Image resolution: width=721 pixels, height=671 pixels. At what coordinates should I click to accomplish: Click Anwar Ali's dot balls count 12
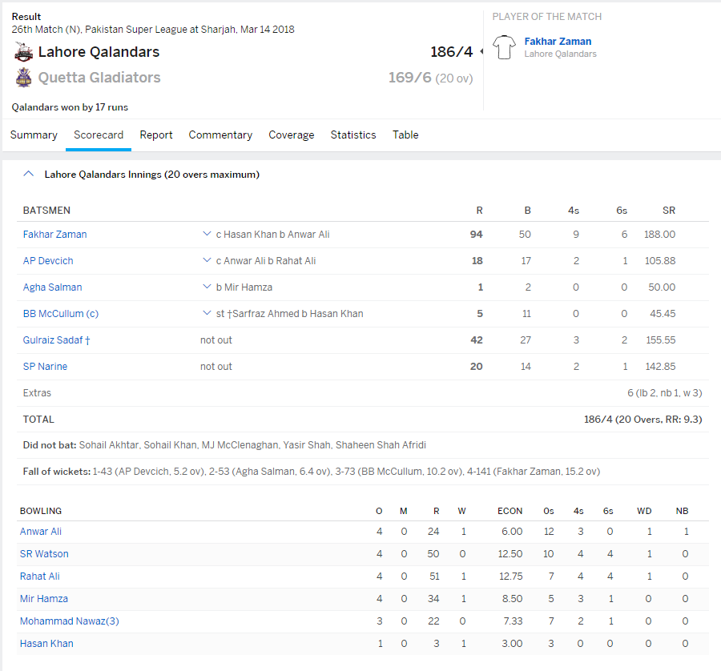coord(549,532)
